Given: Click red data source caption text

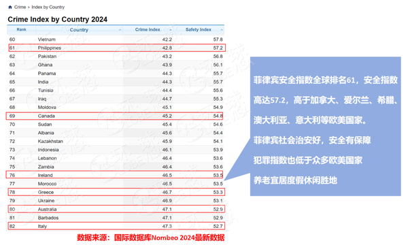Looking at the screenshot, I should click(x=151, y=238).
